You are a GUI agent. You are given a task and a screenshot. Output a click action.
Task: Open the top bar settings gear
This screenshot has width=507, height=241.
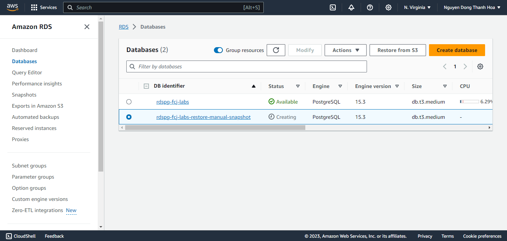[389, 7]
